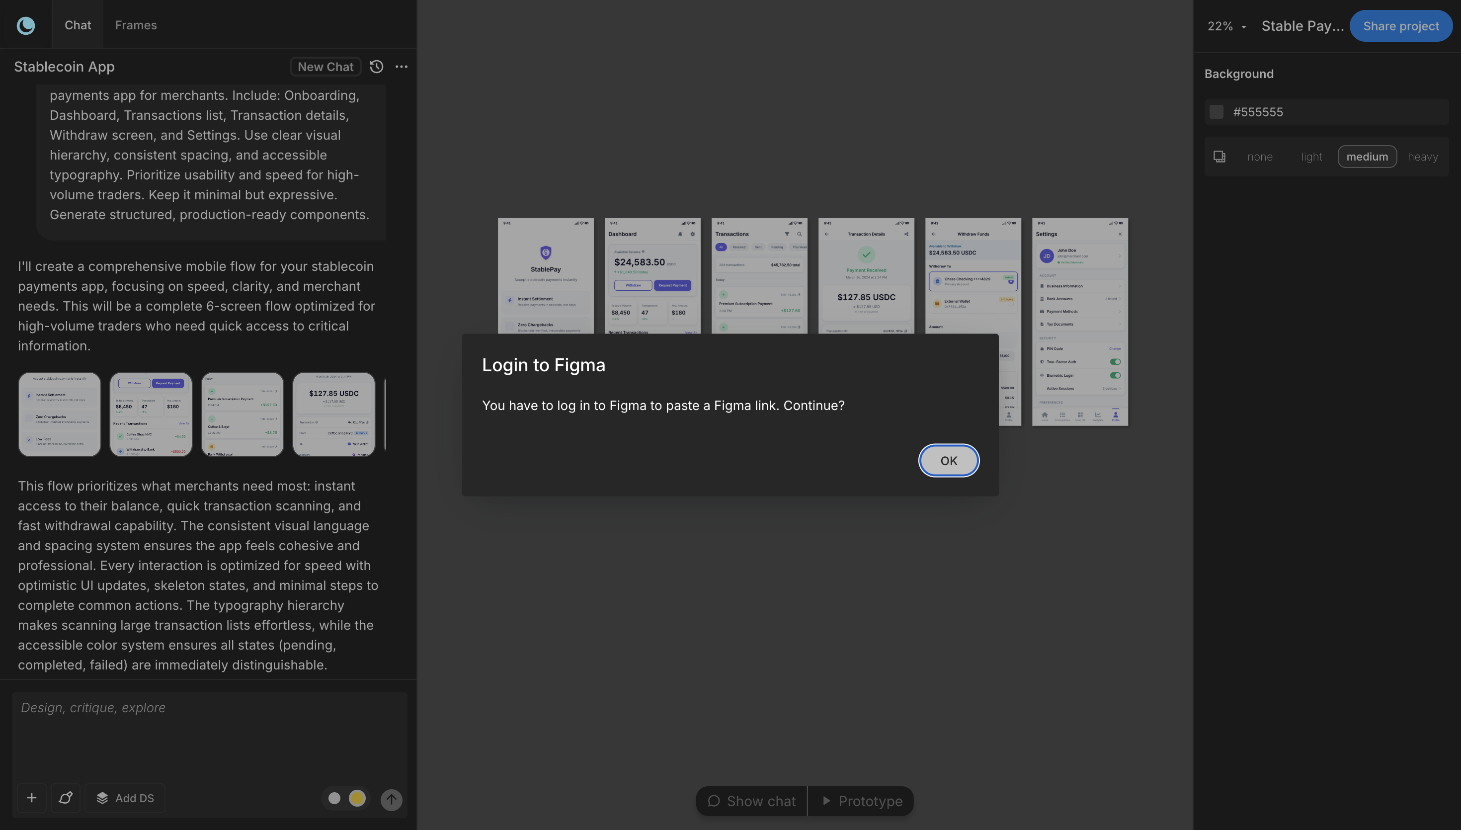Click the chat bubble icon on Show chat
Image resolution: width=1461 pixels, height=830 pixels.
click(x=715, y=800)
